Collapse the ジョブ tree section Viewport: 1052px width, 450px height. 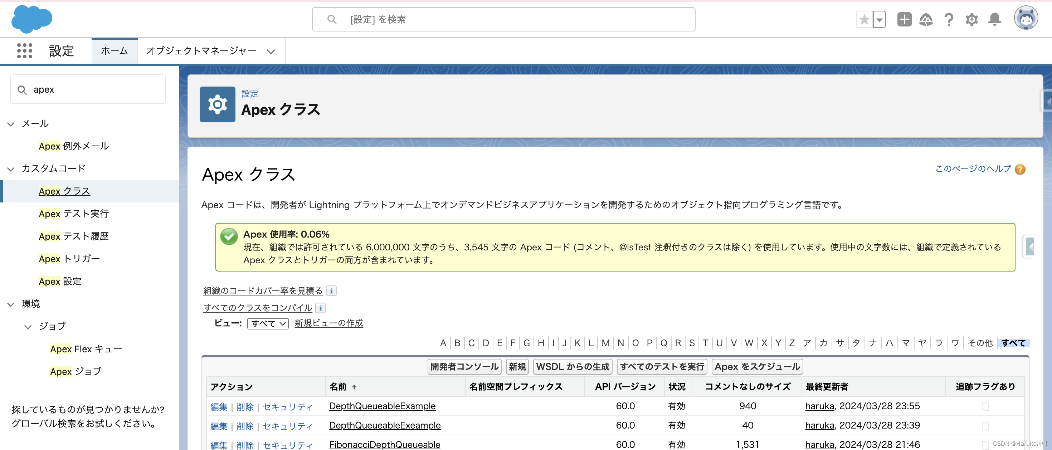(28, 326)
